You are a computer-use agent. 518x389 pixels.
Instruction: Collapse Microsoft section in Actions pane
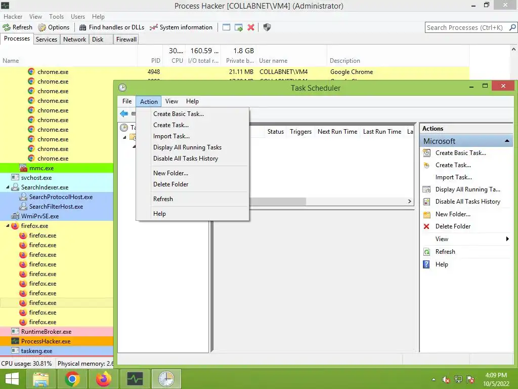coord(507,141)
